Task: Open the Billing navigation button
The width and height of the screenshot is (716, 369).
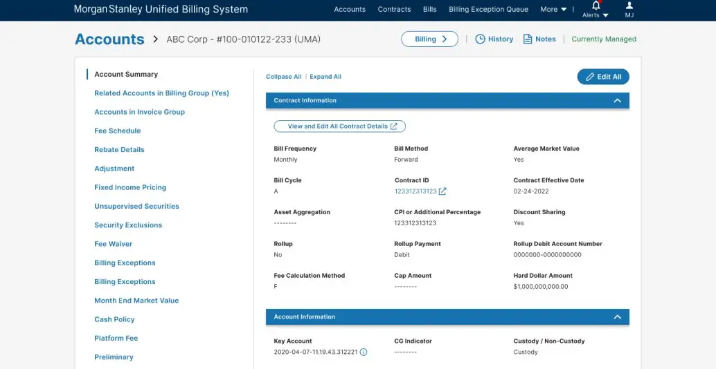Action: 430,39
